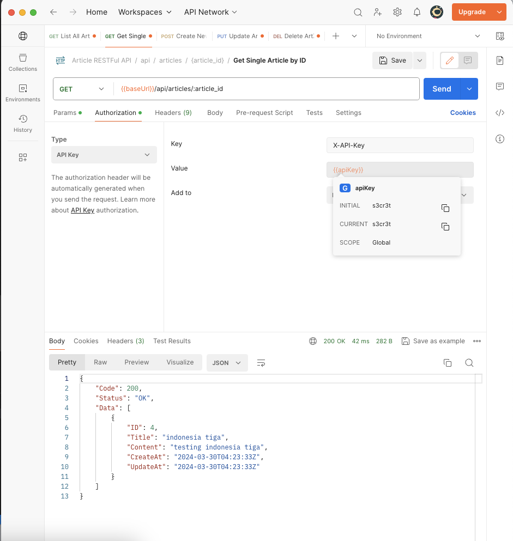
Task: Open No Environment selector
Action: (x=428, y=36)
